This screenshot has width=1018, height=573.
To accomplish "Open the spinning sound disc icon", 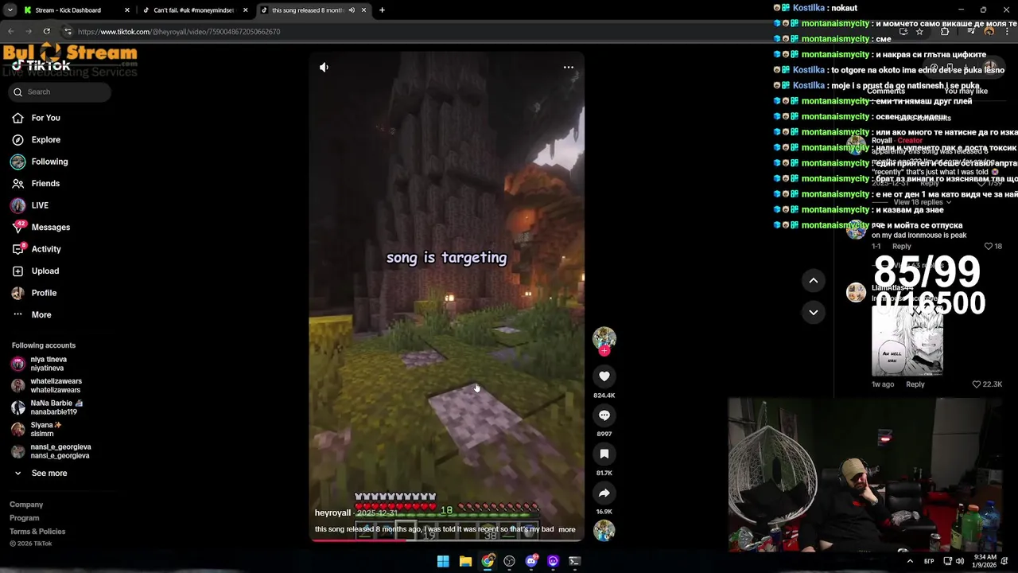I will click(x=604, y=531).
